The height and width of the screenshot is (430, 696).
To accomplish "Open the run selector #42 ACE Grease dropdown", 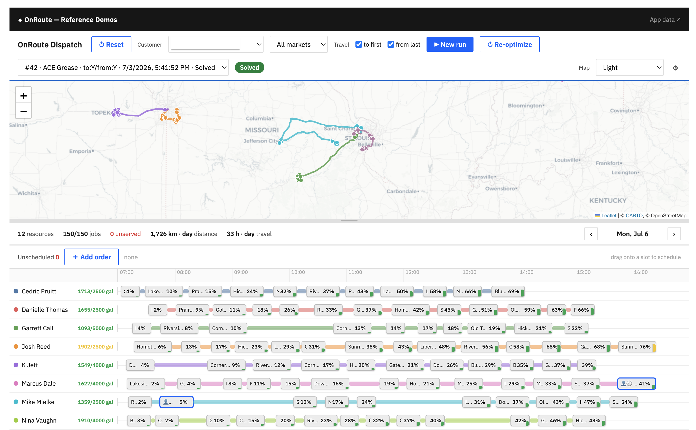I will click(123, 67).
